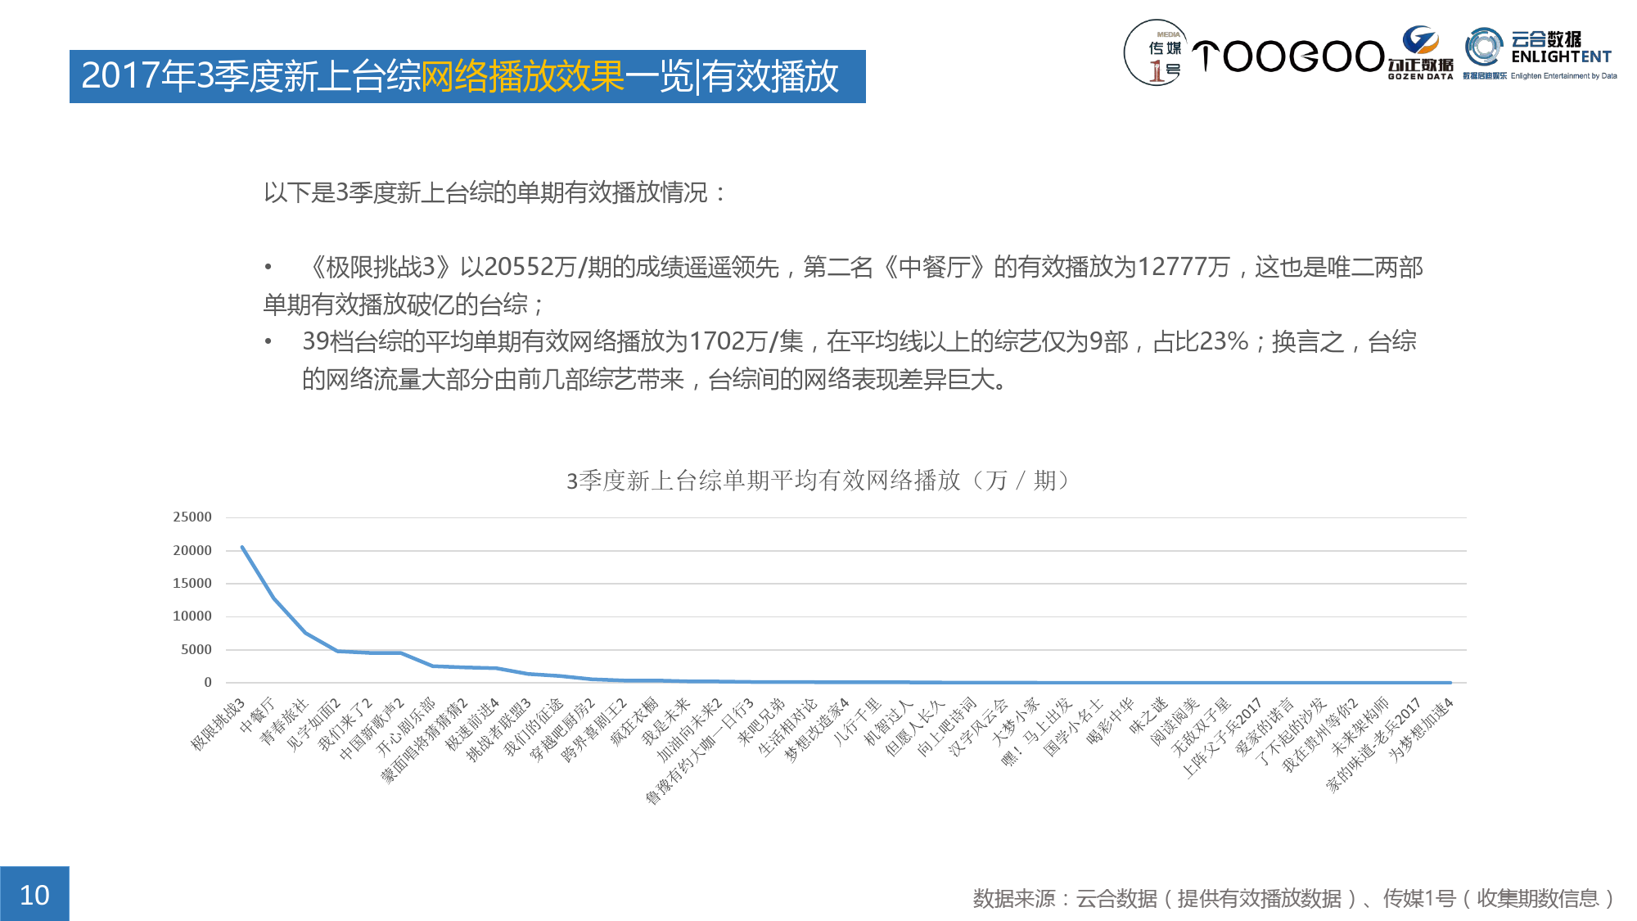This screenshot has height=921, width=1637.
Task: Click the 25000 y-axis label
Action: click(x=192, y=517)
